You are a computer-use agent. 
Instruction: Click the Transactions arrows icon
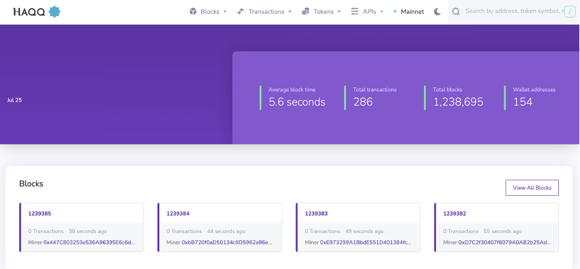coord(240,12)
